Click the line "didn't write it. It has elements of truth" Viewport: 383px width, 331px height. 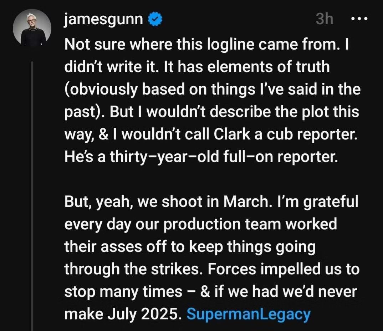pos(197,67)
